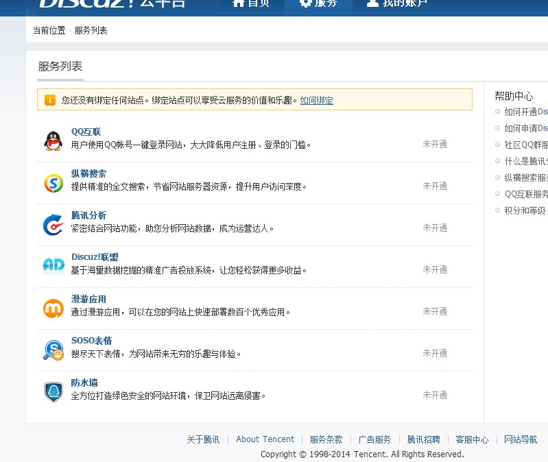The height and width of the screenshot is (462, 548).
Task: Click 未开通 status for QQ互联
Action: point(435,144)
